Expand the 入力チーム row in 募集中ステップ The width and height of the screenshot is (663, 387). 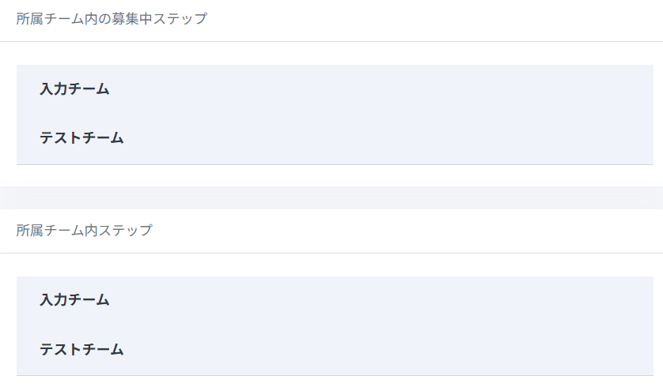point(75,89)
